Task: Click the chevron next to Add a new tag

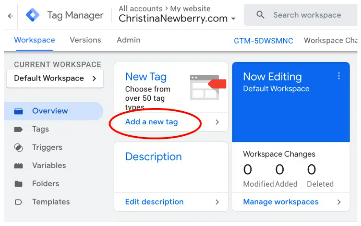Action: [x=217, y=122]
